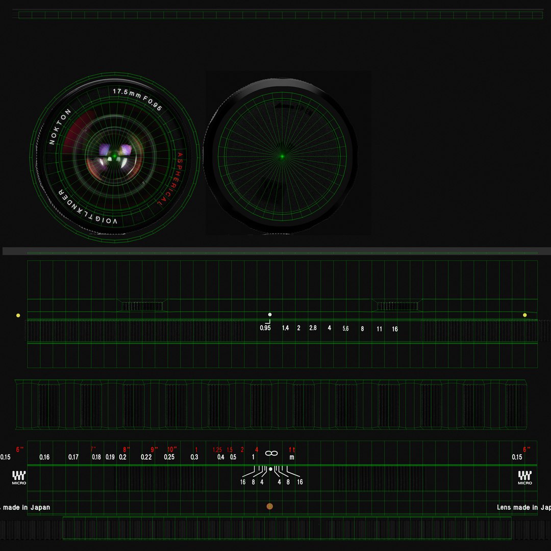Click the white focus index dot between depth marks
Image resolution: width=551 pixels, height=551 pixels.
[270, 469]
